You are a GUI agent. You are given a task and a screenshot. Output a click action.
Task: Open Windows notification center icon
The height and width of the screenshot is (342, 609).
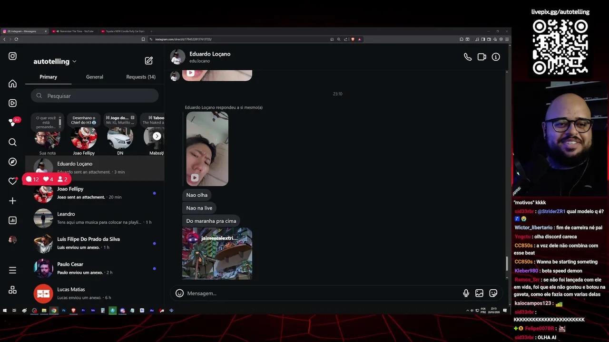(505, 311)
